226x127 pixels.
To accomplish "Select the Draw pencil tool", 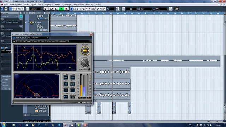I will click(x=95, y=9).
